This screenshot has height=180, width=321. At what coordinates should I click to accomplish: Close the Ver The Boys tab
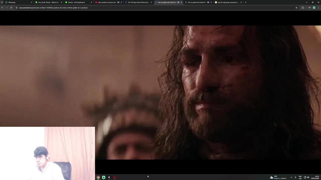(x=151, y=2)
